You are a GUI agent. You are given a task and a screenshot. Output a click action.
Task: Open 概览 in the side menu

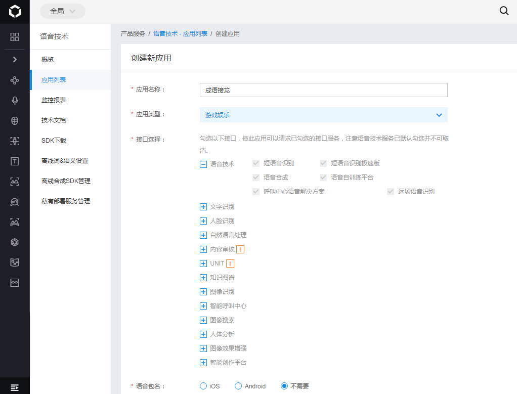(x=70, y=60)
